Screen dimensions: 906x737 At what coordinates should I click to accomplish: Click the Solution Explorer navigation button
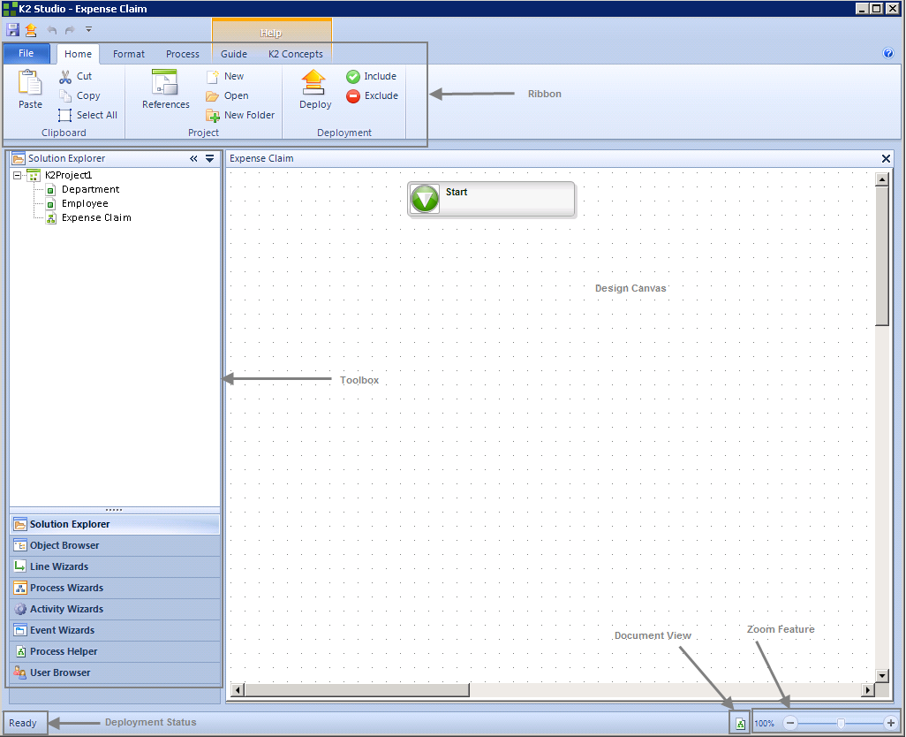115,524
